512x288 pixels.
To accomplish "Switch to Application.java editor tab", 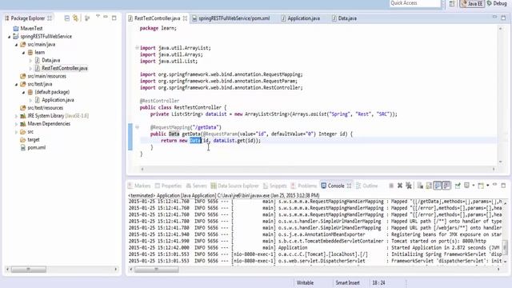I will click(303, 18).
